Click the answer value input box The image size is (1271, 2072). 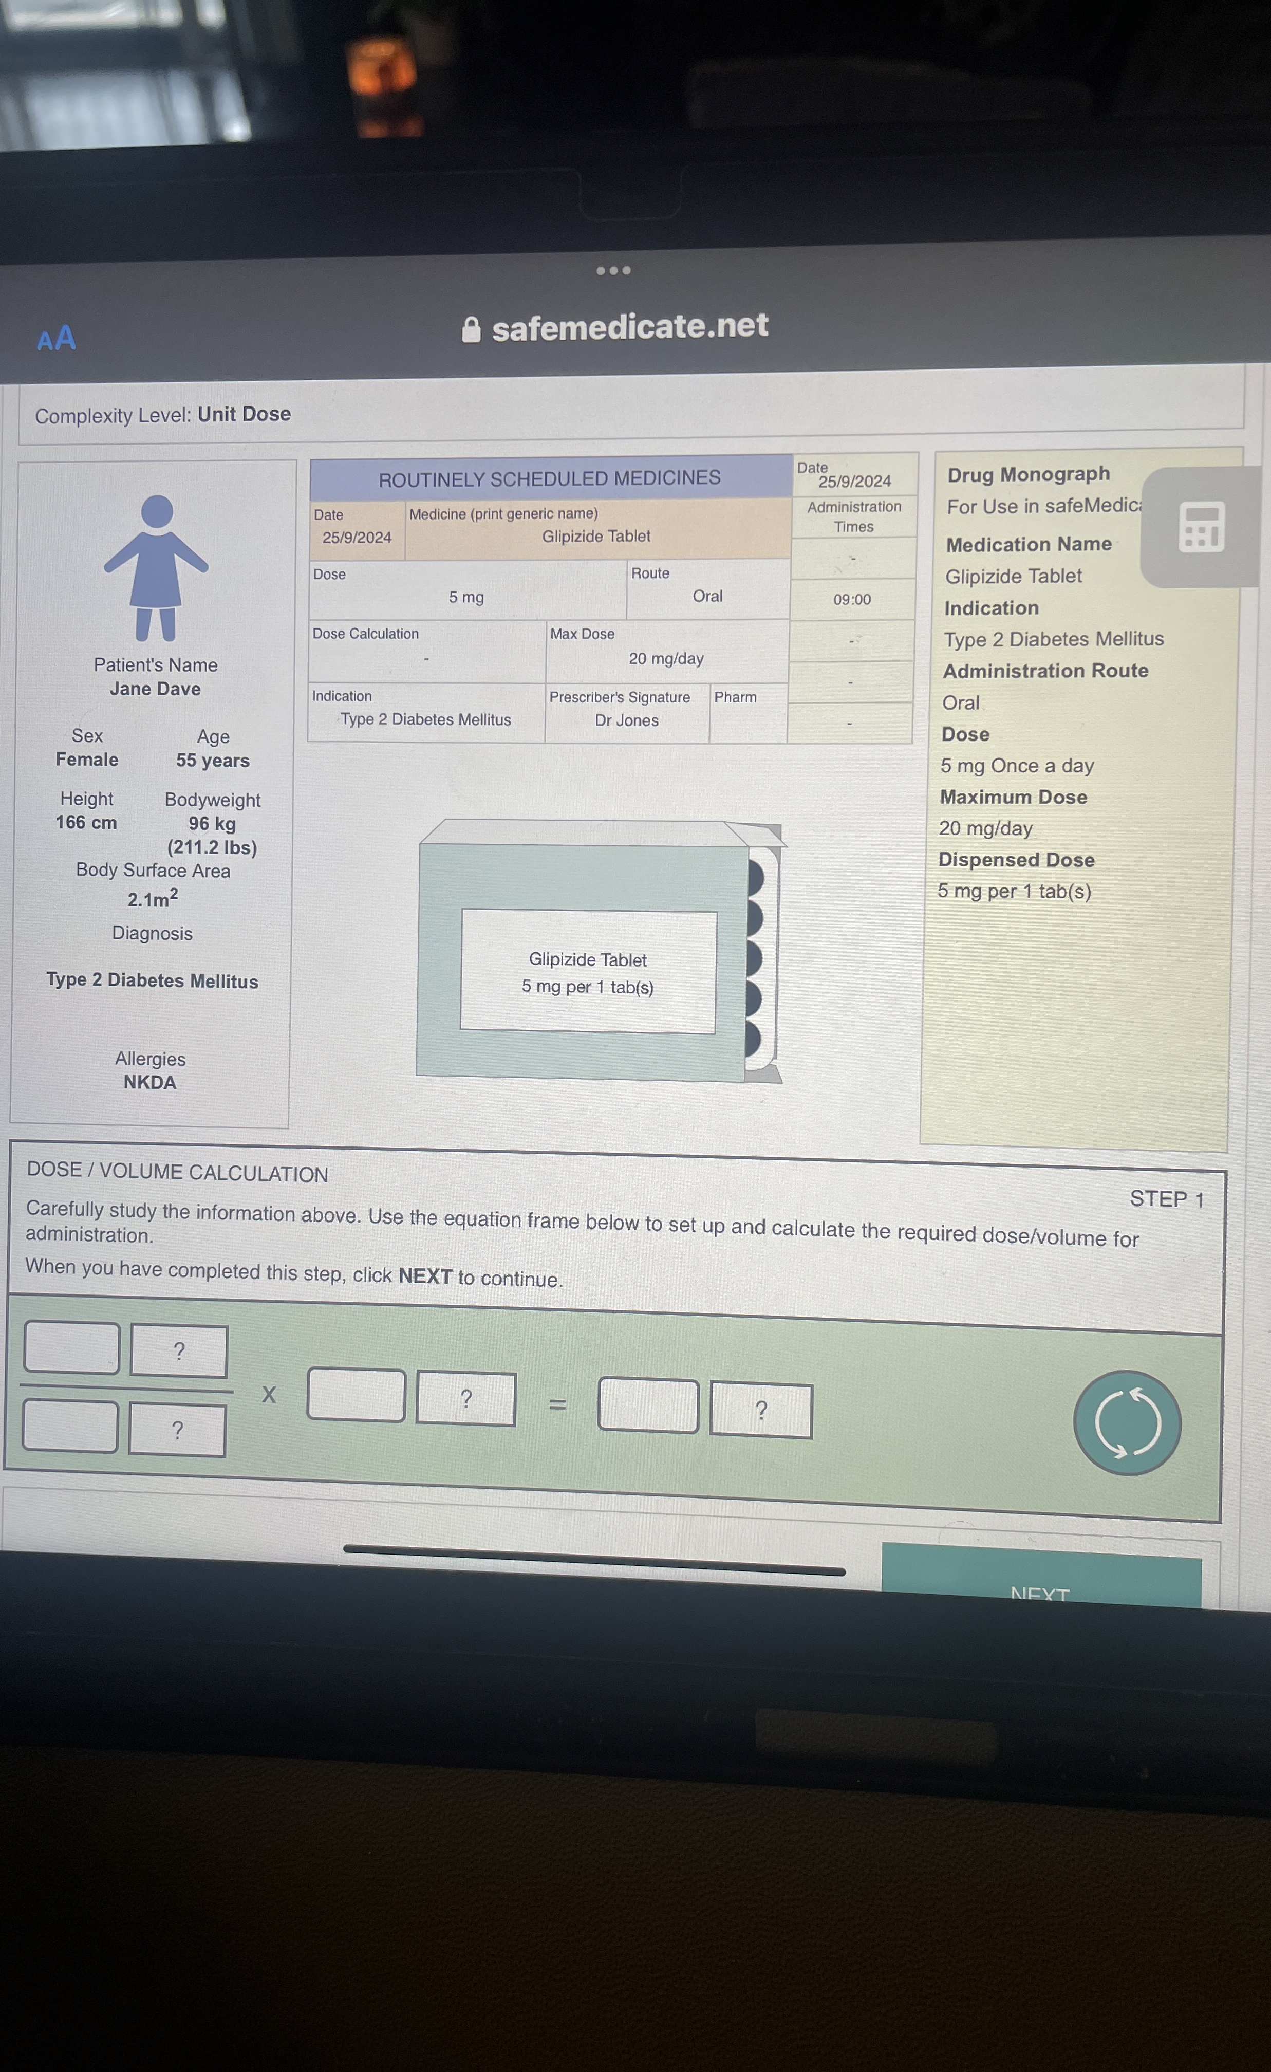coord(648,1405)
